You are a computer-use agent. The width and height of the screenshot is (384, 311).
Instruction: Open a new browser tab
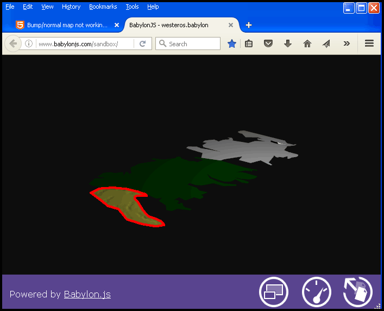[x=249, y=25]
